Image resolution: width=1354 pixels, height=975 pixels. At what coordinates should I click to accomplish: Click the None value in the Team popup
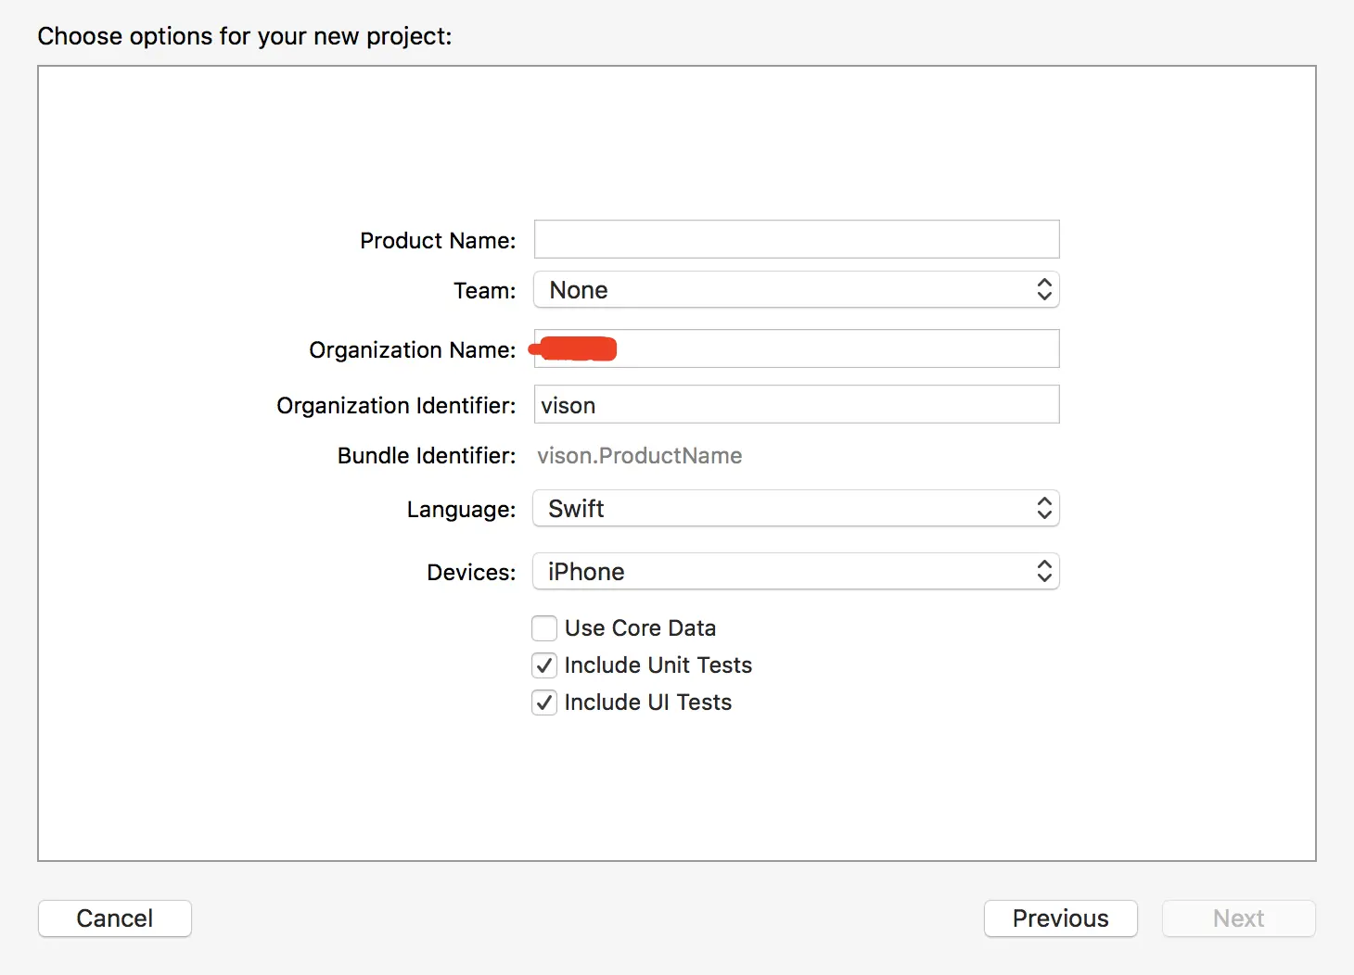pos(579,290)
